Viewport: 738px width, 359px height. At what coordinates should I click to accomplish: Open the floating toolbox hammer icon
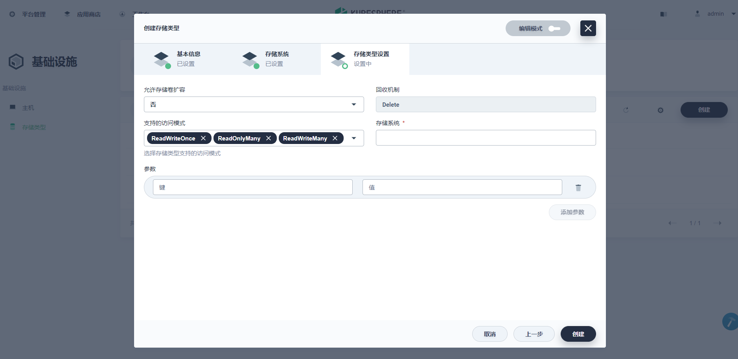coord(731,322)
